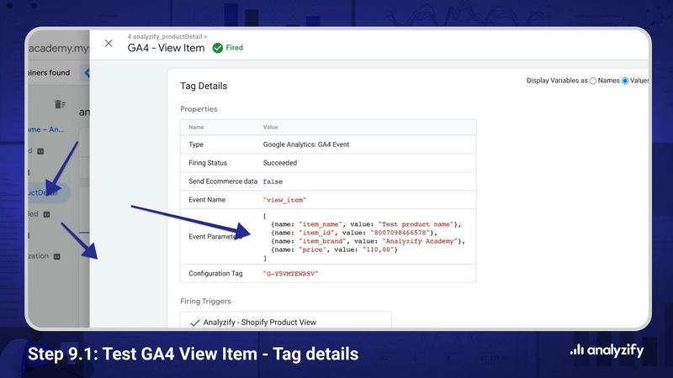Click the Event Parameters code block
Screen dimensions: 673x378
tap(364, 237)
